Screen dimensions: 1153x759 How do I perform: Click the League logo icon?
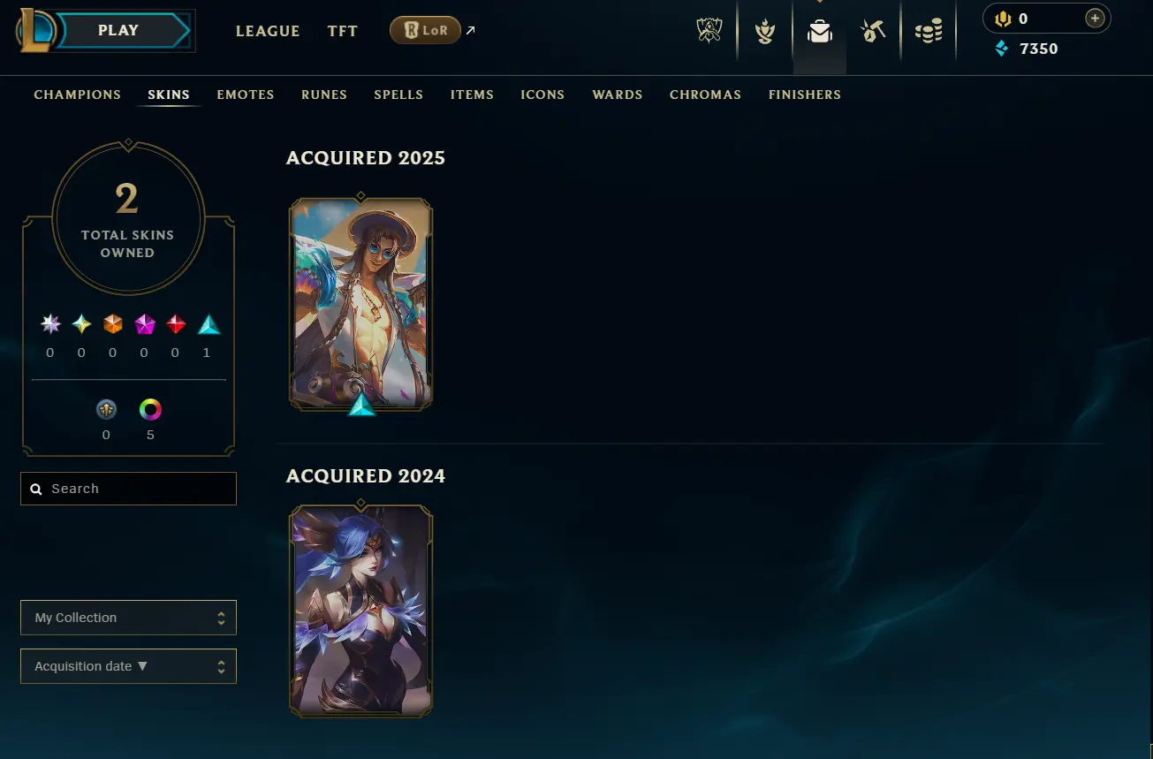(36, 30)
